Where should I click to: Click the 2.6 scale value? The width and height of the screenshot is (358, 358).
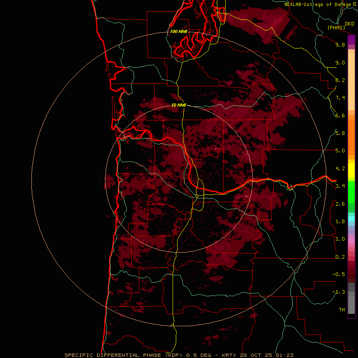pyautogui.click(x=340, y=204)
